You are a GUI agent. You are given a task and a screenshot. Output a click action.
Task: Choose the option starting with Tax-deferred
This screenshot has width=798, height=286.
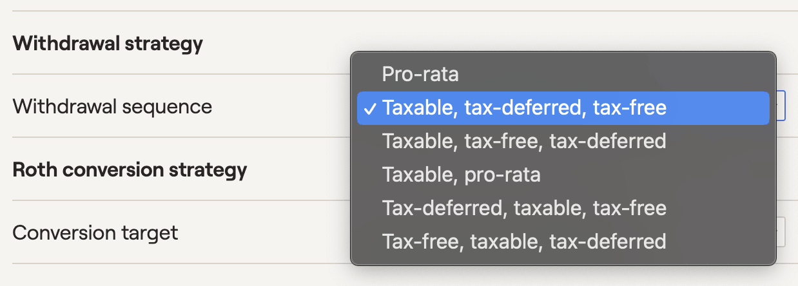click(524, 208)
